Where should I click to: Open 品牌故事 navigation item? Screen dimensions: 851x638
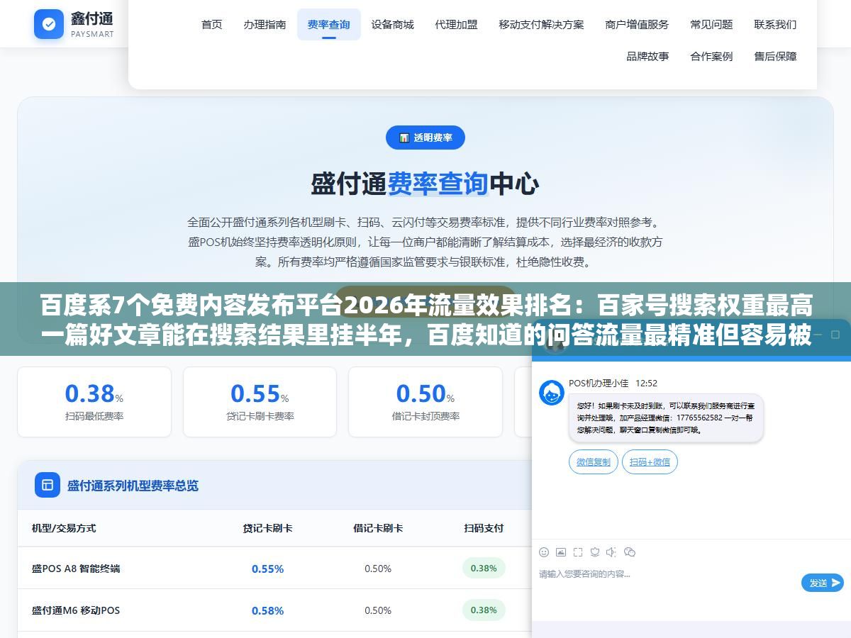tap(648, 56)
